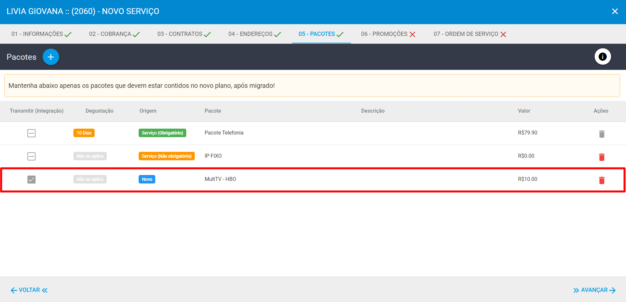Click the R$79.90 value
Screen dimensions: 626x302
point(527,133)
